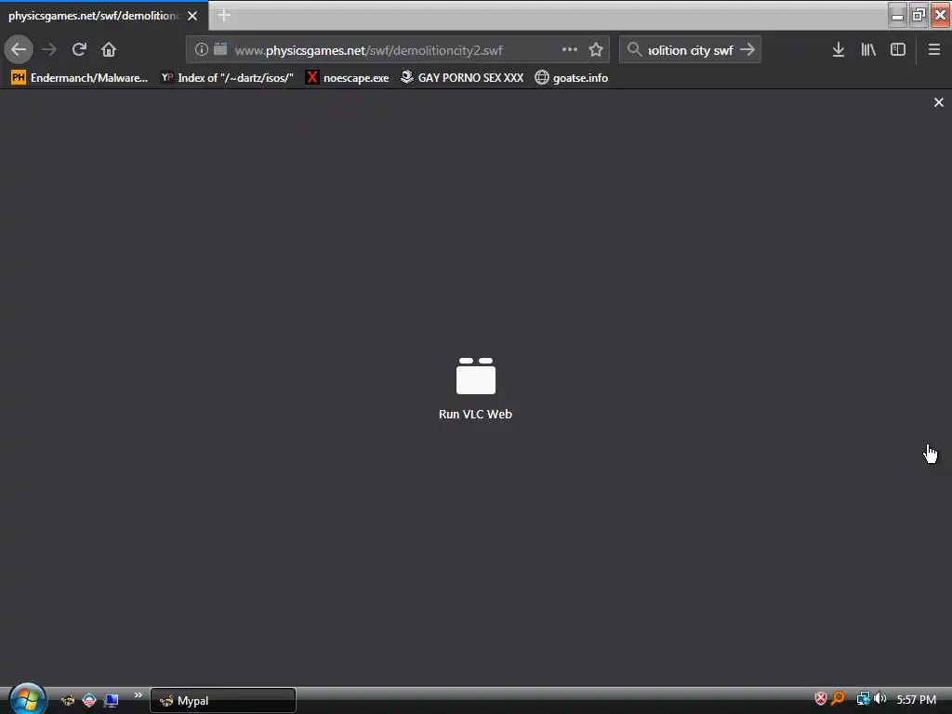
Task: Go back to the previous page
Action: point(19,49)
